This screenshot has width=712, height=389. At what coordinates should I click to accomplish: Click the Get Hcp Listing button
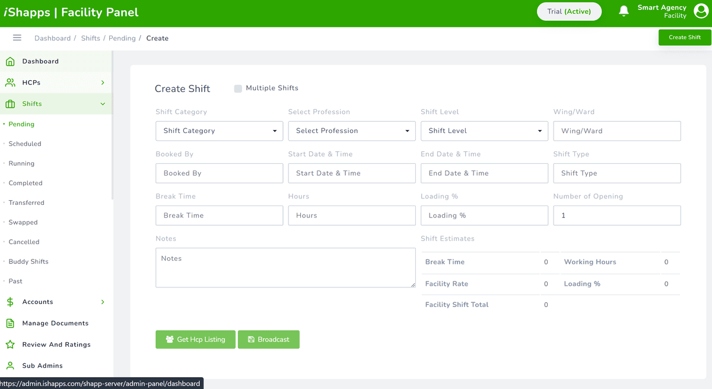[195, 340]
